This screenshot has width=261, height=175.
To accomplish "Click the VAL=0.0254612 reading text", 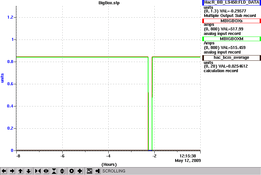I will pos(233,66).
